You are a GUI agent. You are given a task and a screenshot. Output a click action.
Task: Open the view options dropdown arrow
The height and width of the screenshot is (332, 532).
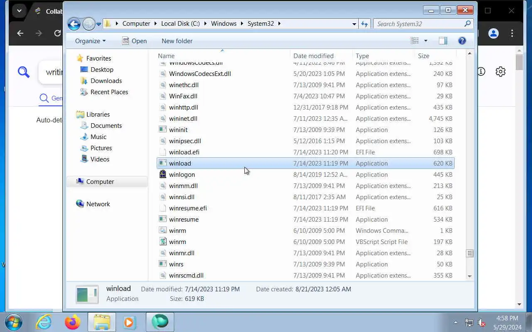pyautogui.click(x=426, y=41)
